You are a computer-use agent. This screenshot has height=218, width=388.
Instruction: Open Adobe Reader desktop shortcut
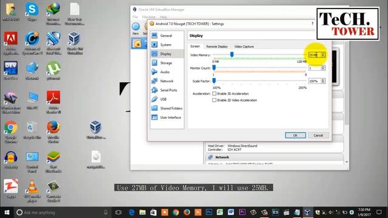53,102
